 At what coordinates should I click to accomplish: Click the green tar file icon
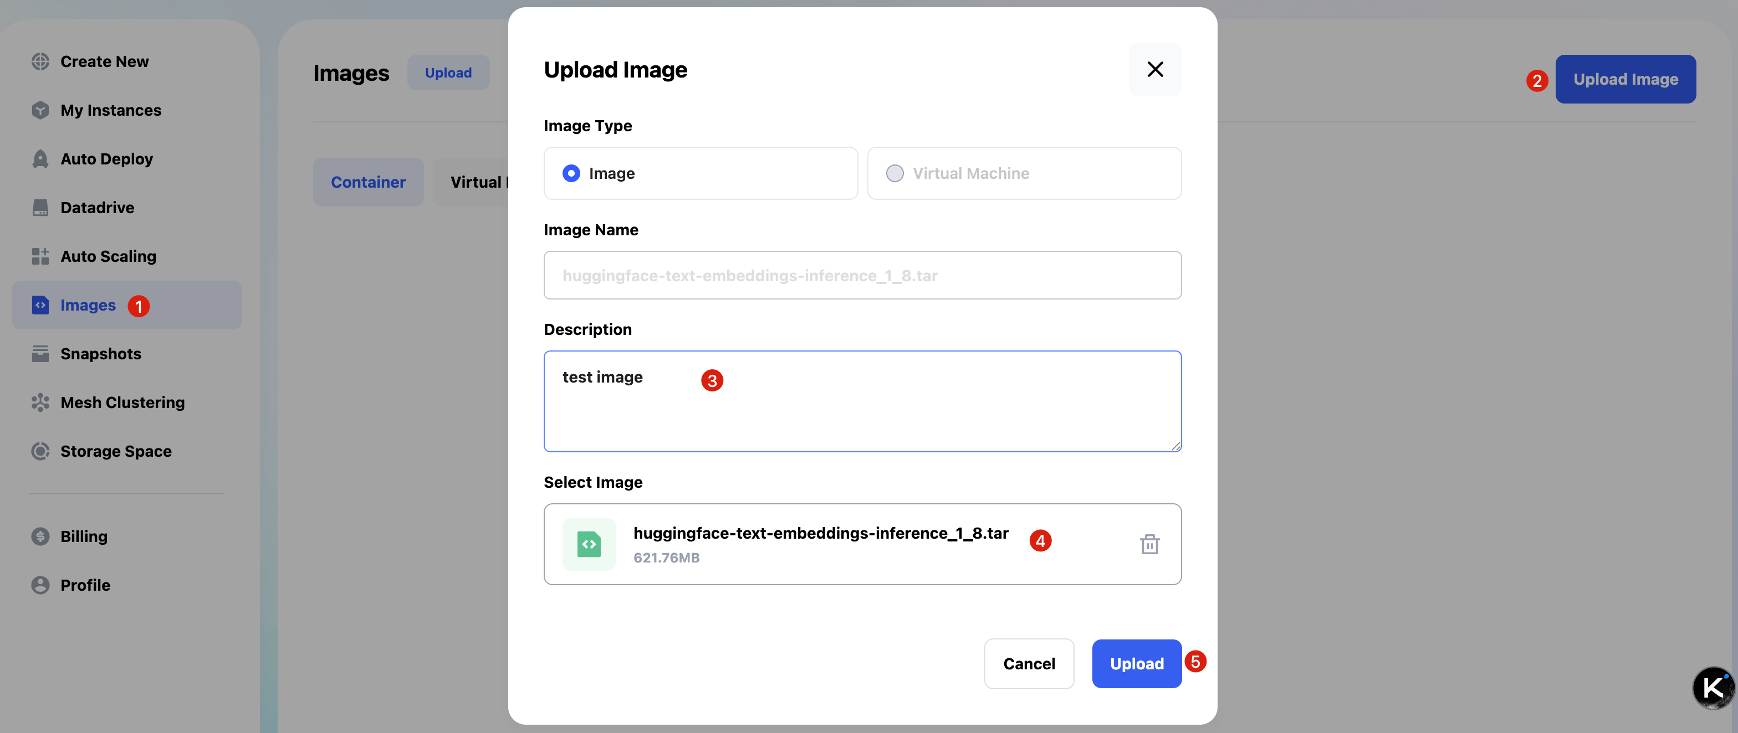(589, 544)
